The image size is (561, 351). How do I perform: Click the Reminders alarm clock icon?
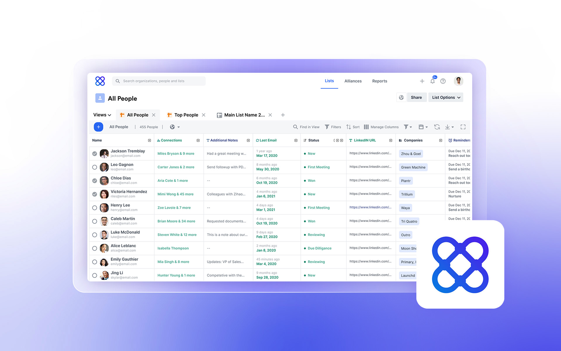click(x=450, y=141)
